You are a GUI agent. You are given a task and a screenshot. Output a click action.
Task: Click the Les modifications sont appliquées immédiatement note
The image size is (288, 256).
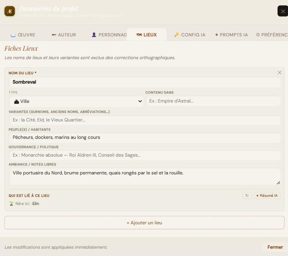point(56,247)
